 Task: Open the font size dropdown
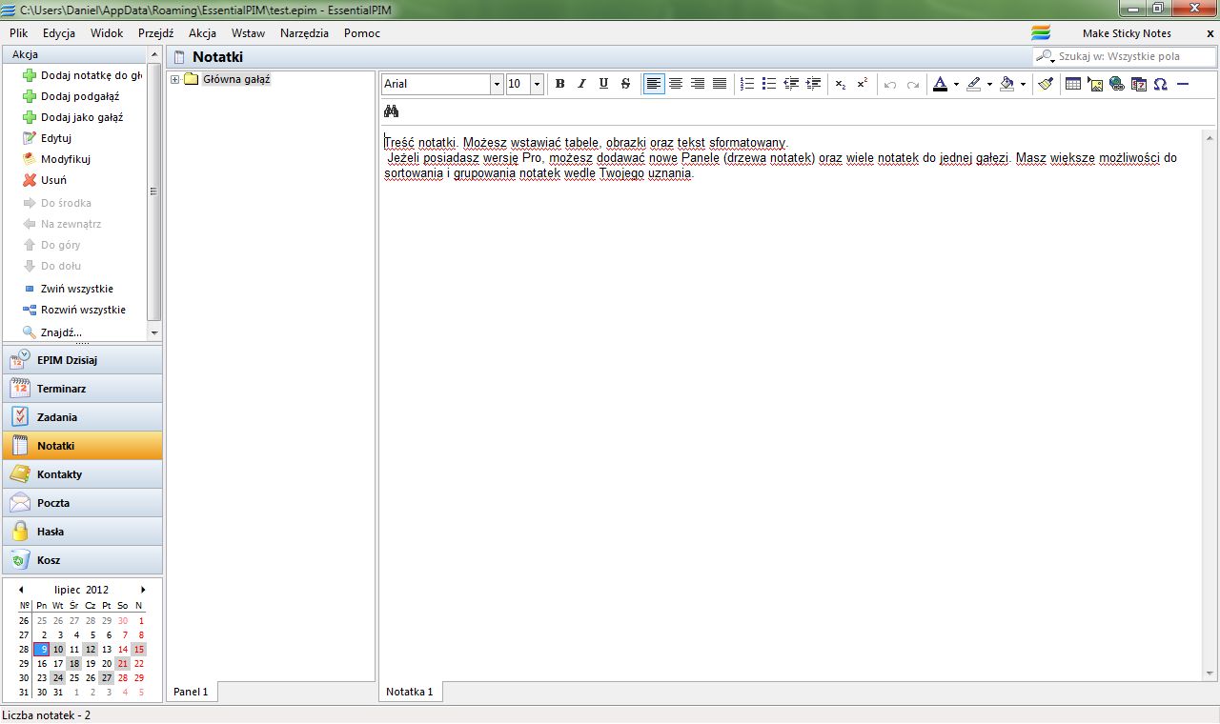[537, 84]
